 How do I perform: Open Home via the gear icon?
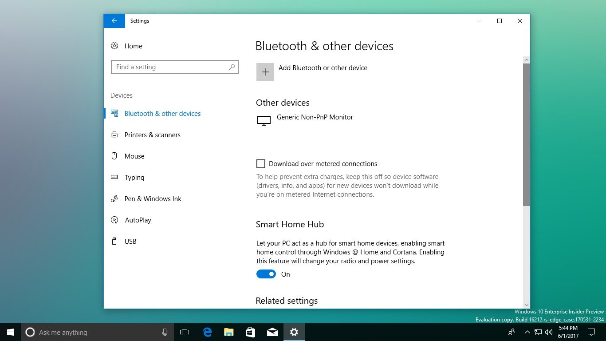coord(114,46)
